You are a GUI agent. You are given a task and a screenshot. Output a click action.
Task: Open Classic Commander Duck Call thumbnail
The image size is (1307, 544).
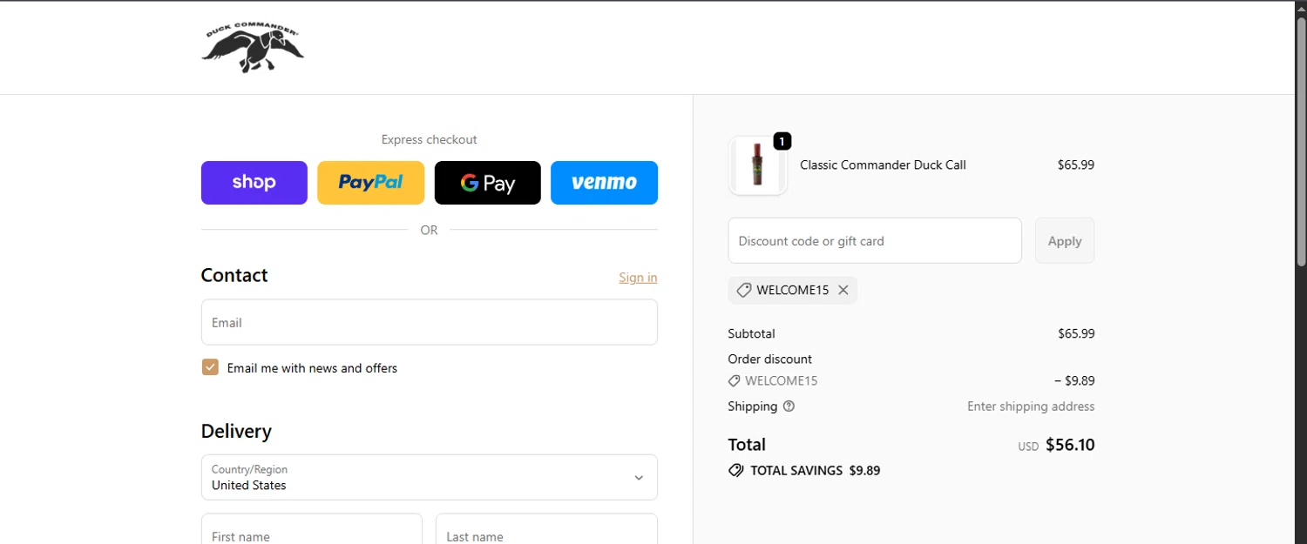click(x=758, y=165)
